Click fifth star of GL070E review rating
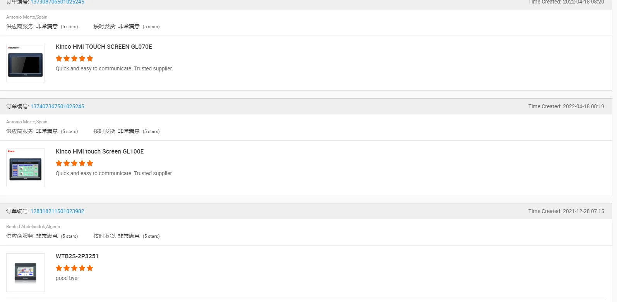617x302 pixels. coord(90,58)
